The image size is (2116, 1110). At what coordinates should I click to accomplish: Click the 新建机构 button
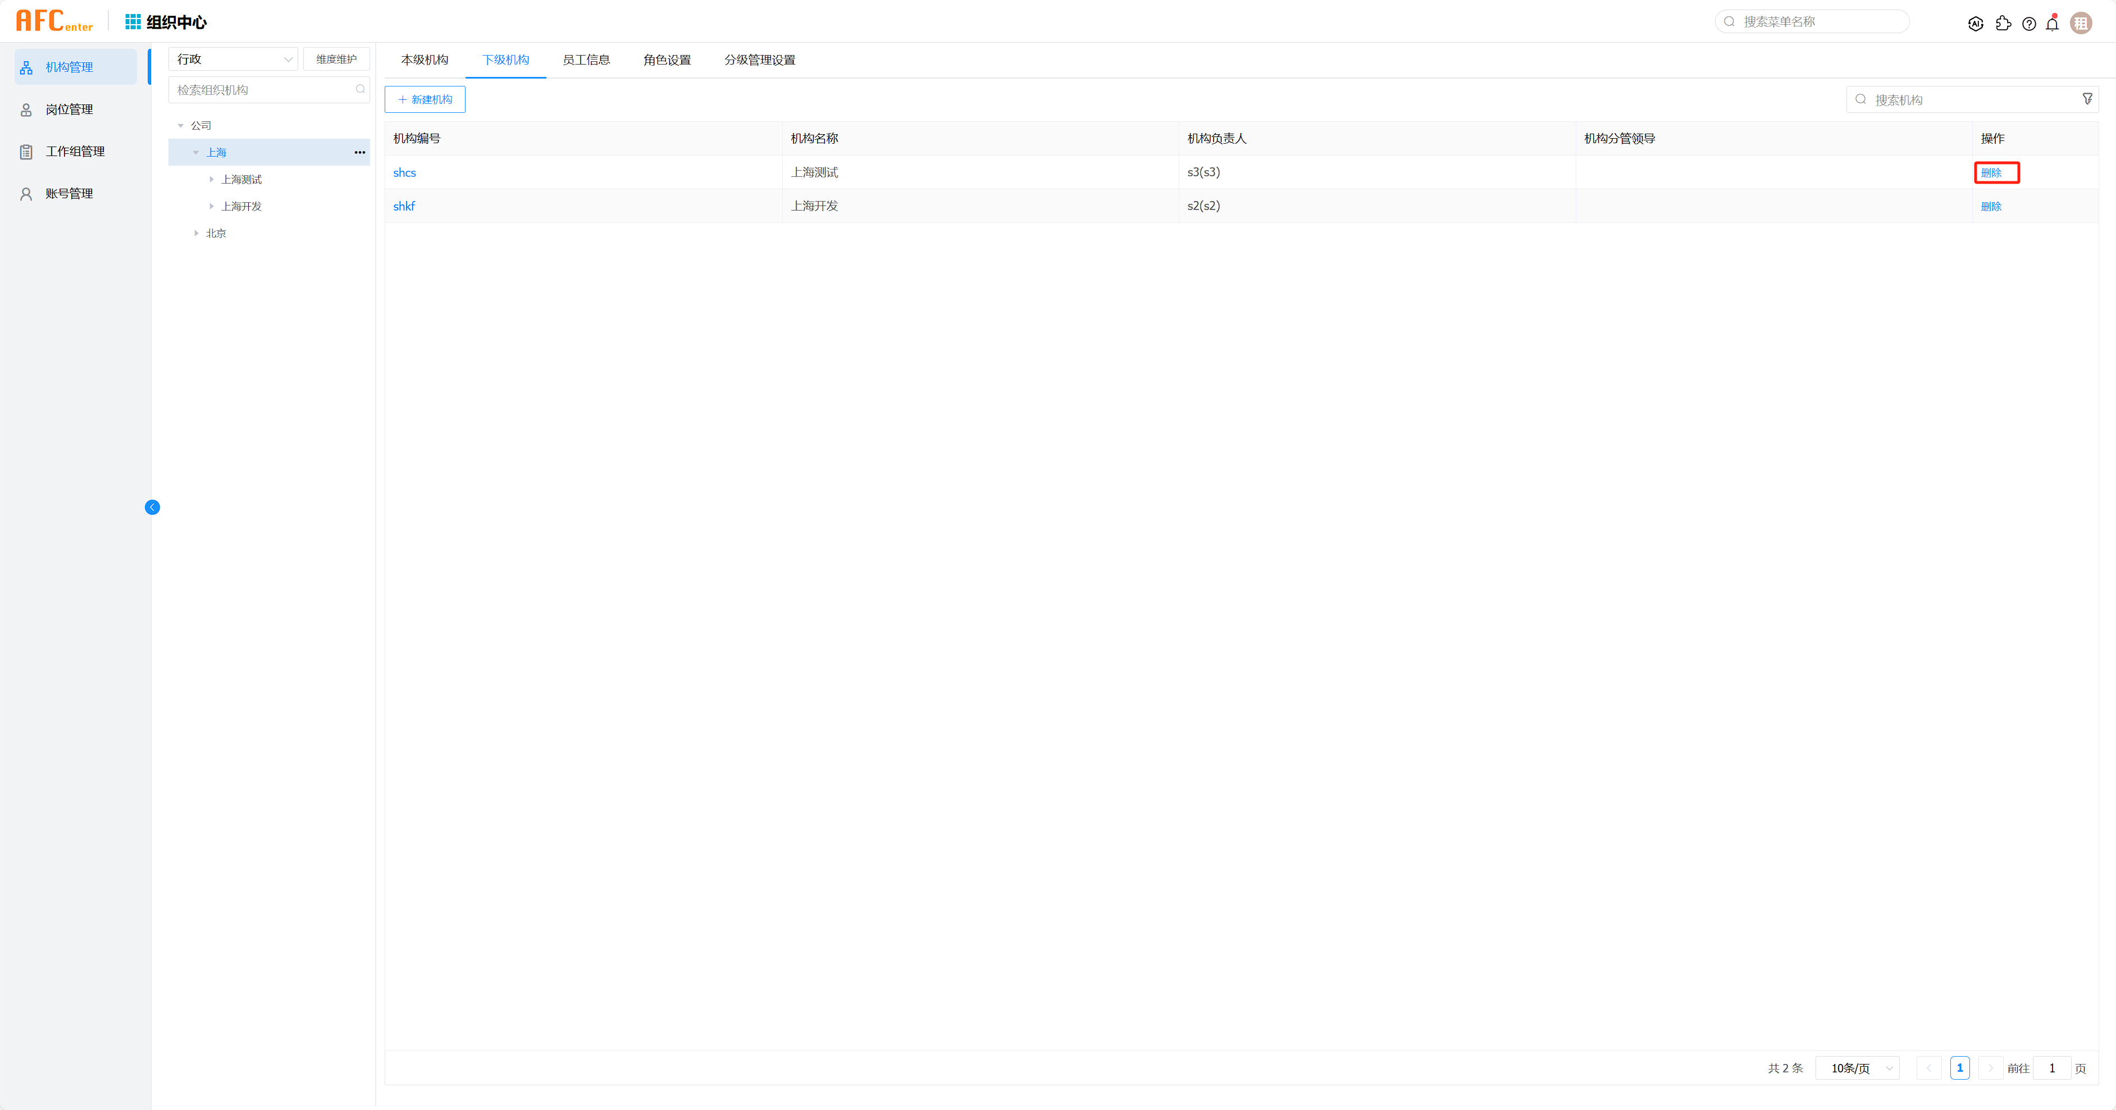[425, 99]
